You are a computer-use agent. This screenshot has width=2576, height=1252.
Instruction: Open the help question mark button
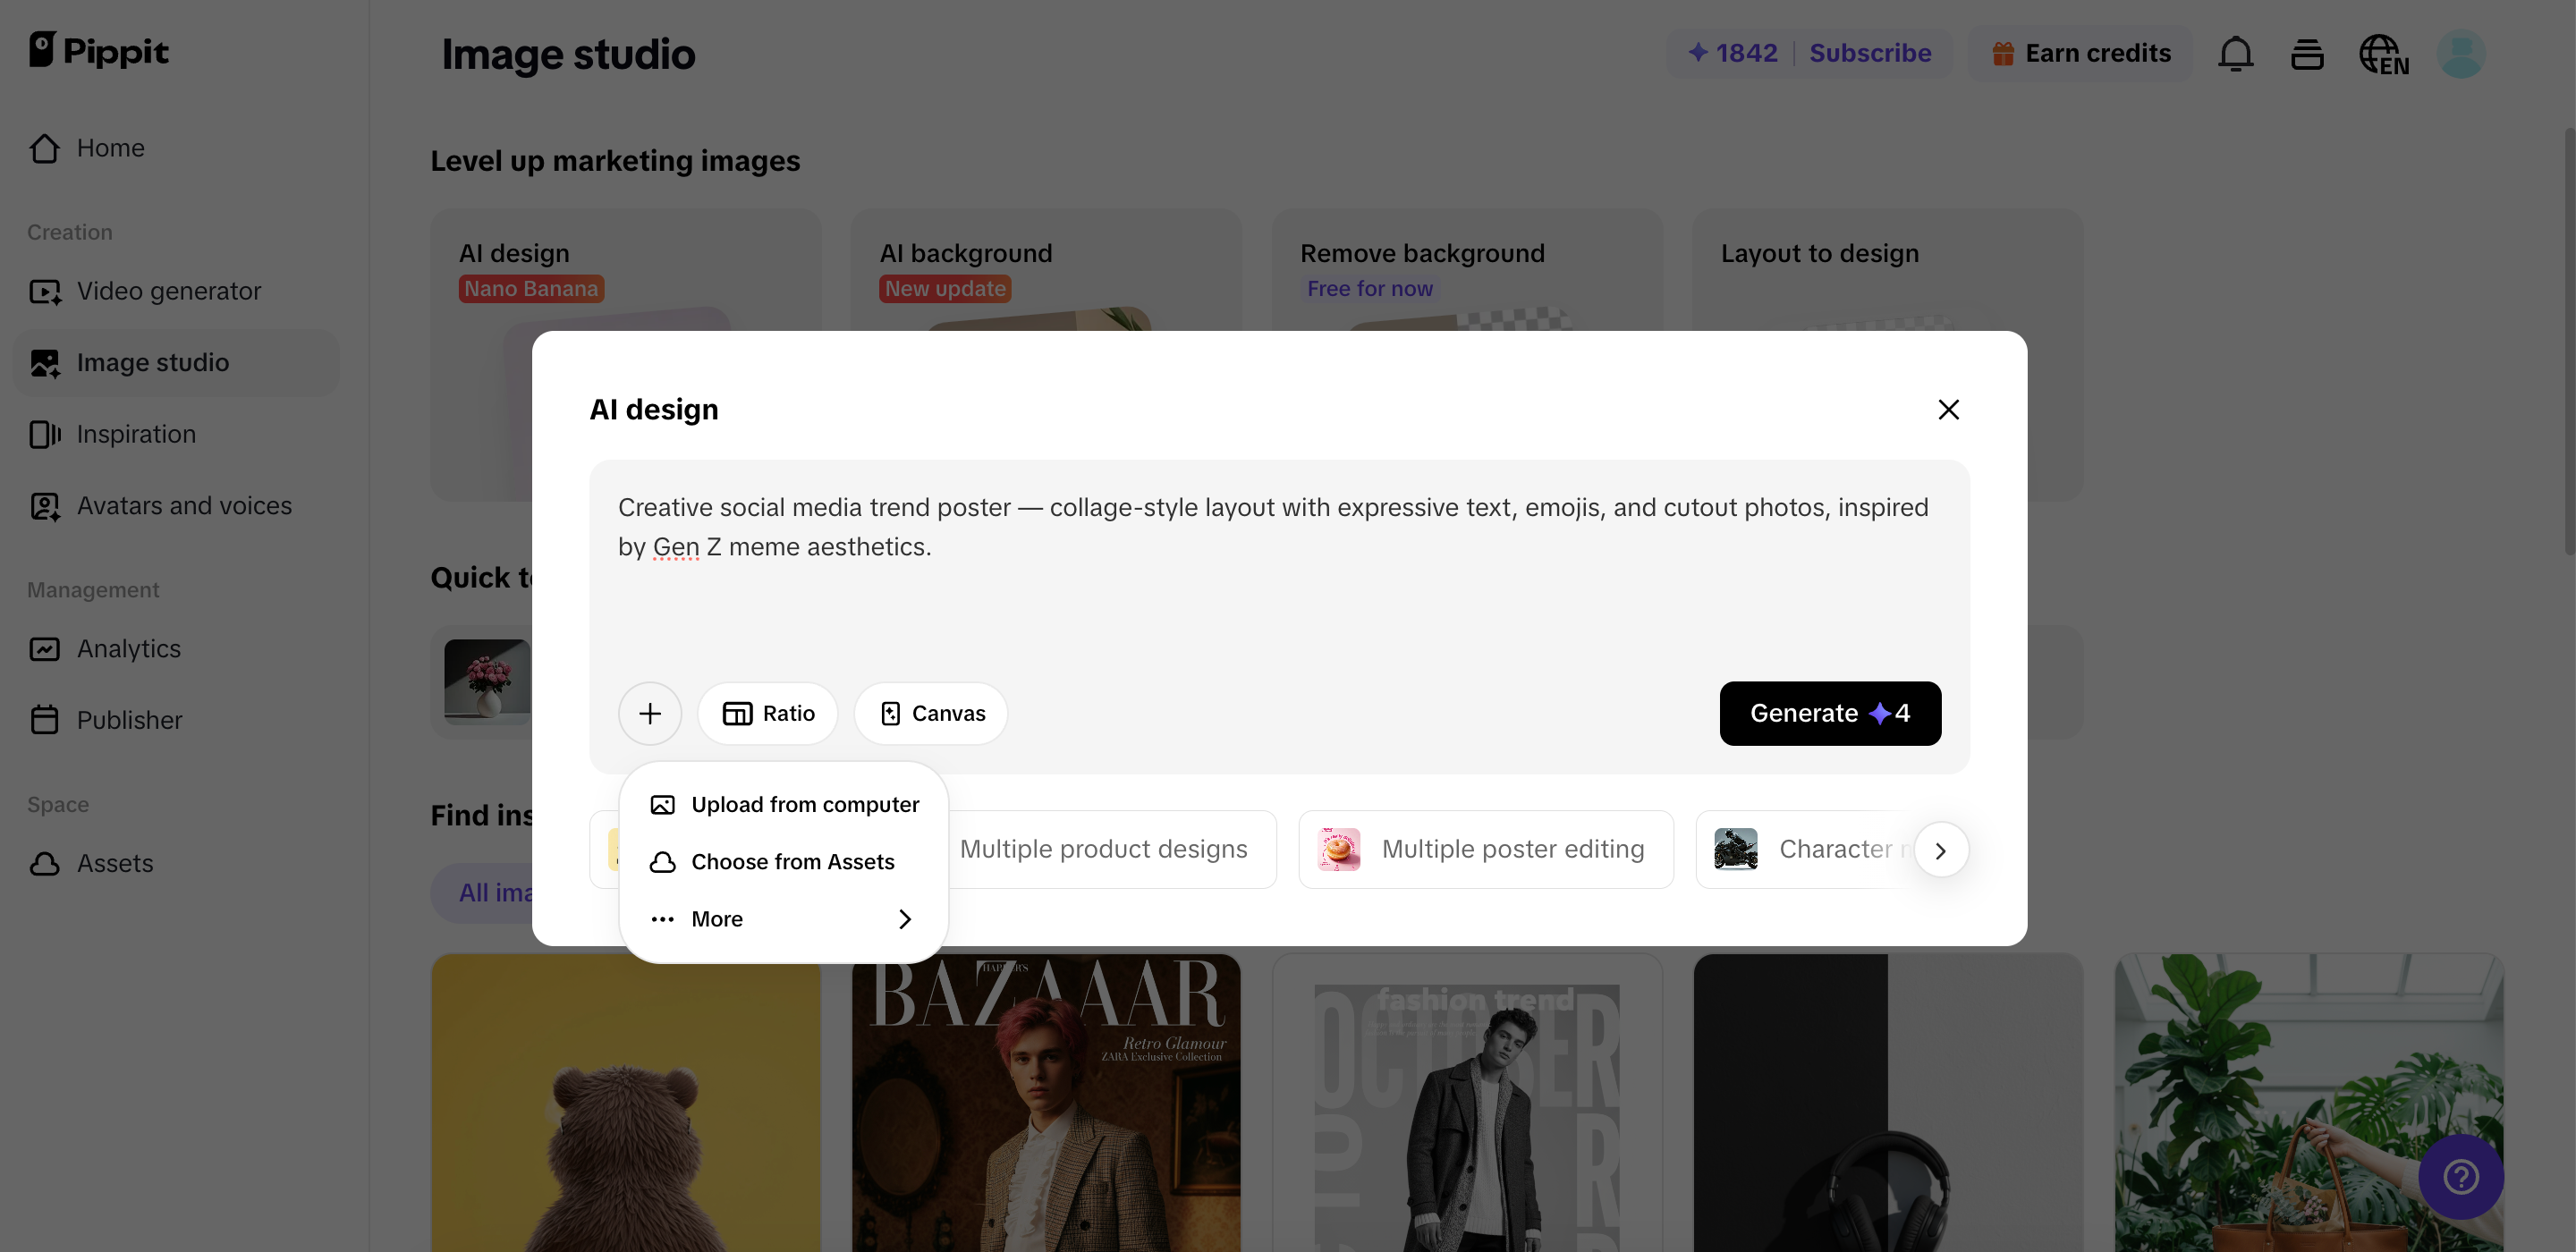pyautogui.click(x=2460, y=1176)
